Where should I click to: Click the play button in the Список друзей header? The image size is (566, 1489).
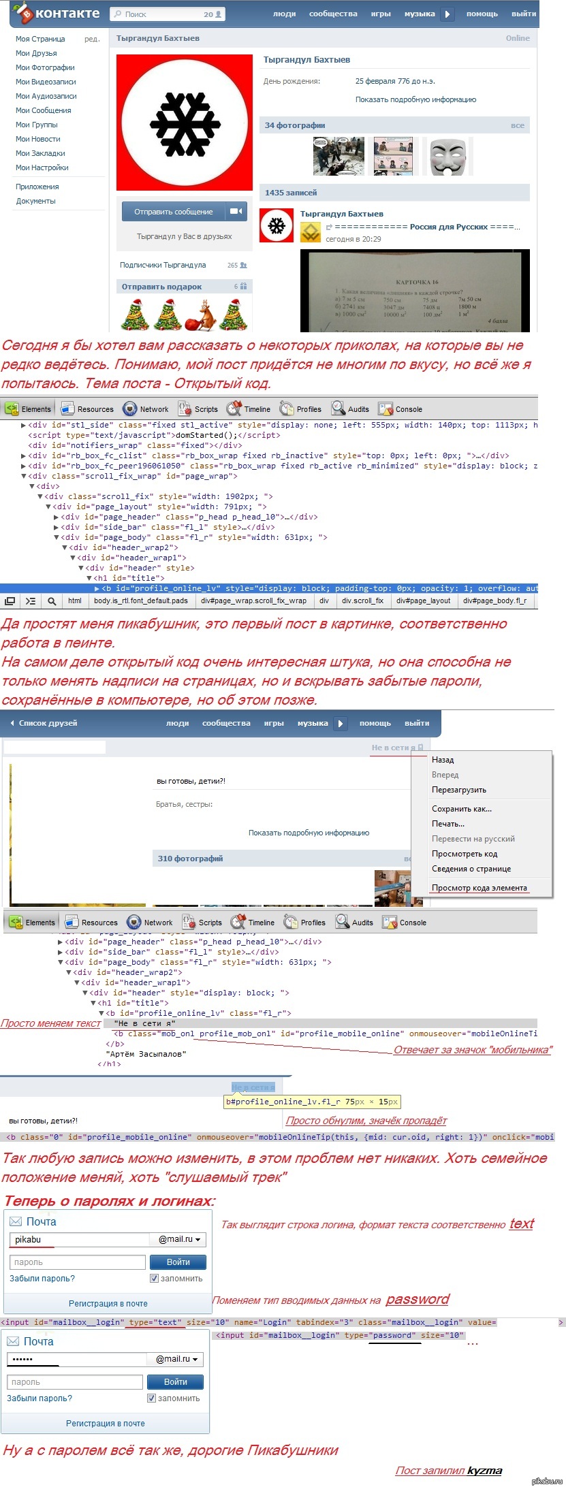341,723
